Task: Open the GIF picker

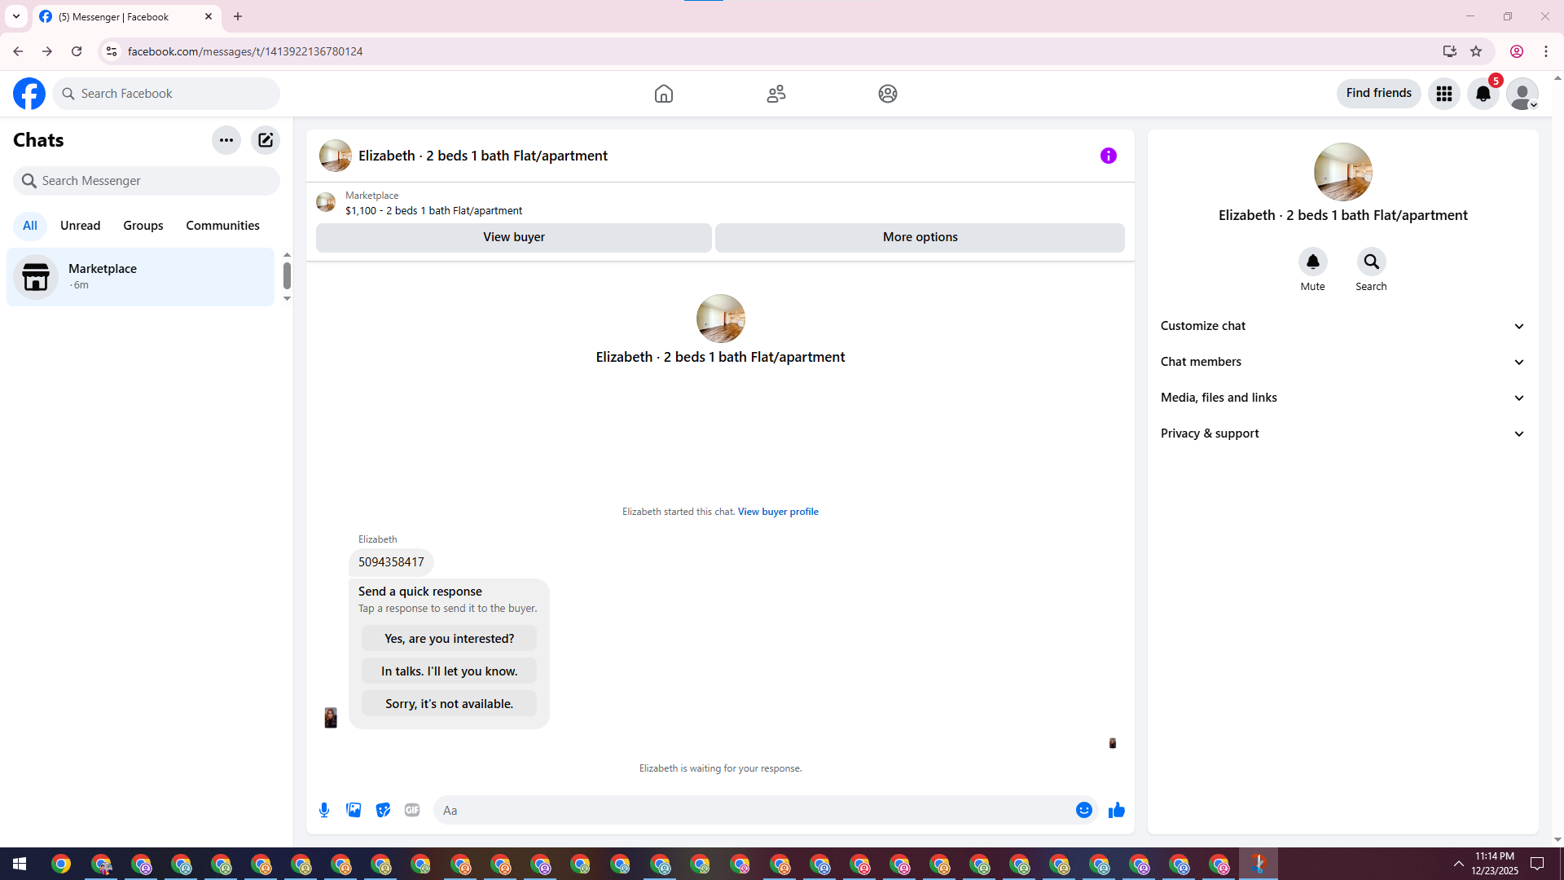Action: coord(412,810)
